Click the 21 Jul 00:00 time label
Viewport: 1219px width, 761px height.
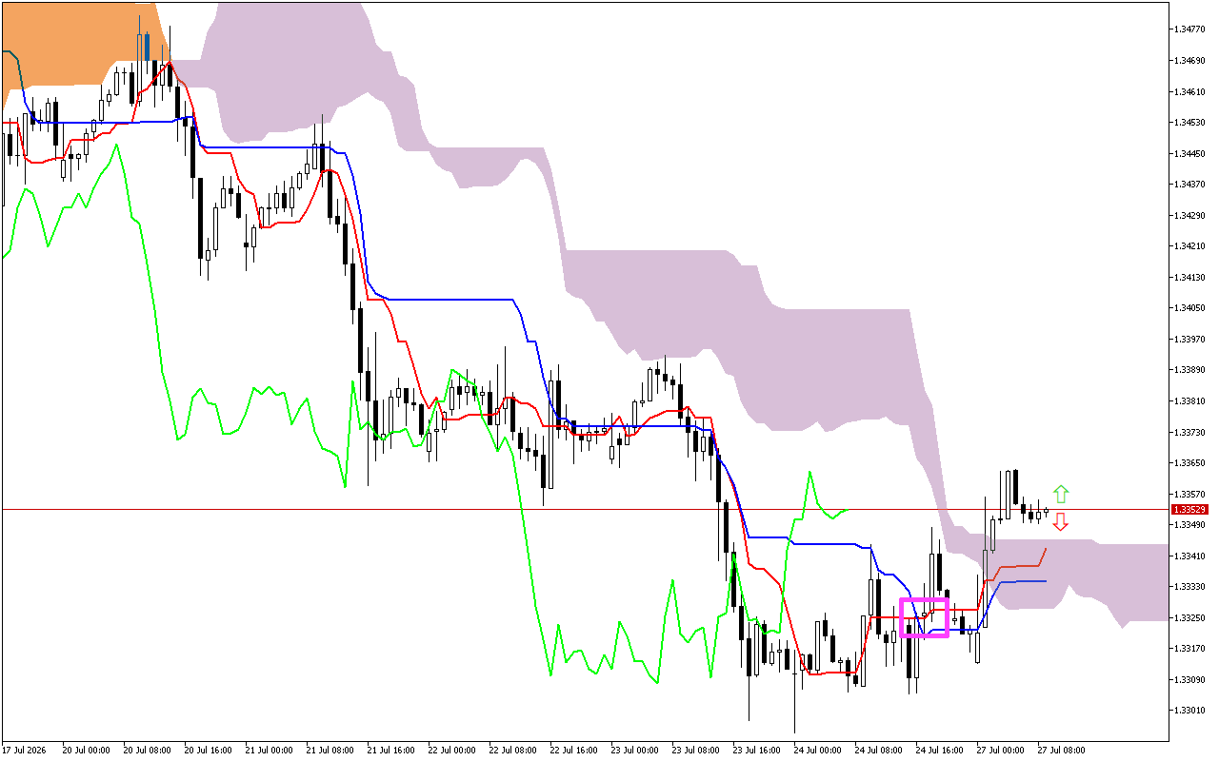click(268, 751)
